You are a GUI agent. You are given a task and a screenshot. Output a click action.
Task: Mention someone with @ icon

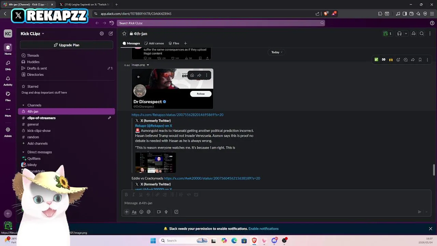click(149, 212)
